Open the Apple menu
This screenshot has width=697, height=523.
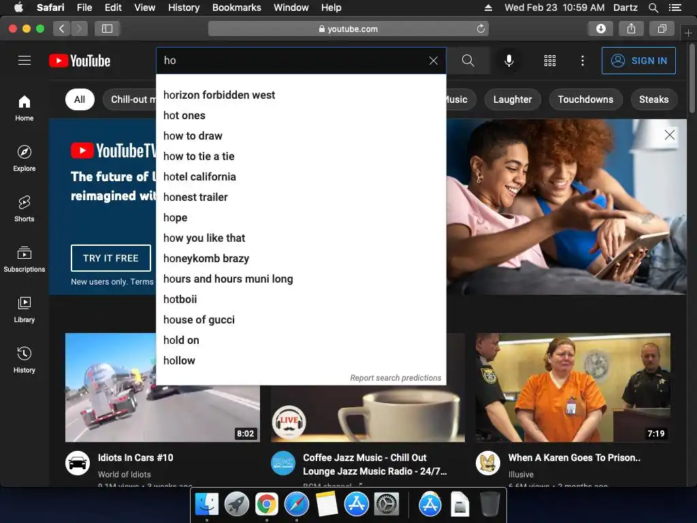coord(18,7)
